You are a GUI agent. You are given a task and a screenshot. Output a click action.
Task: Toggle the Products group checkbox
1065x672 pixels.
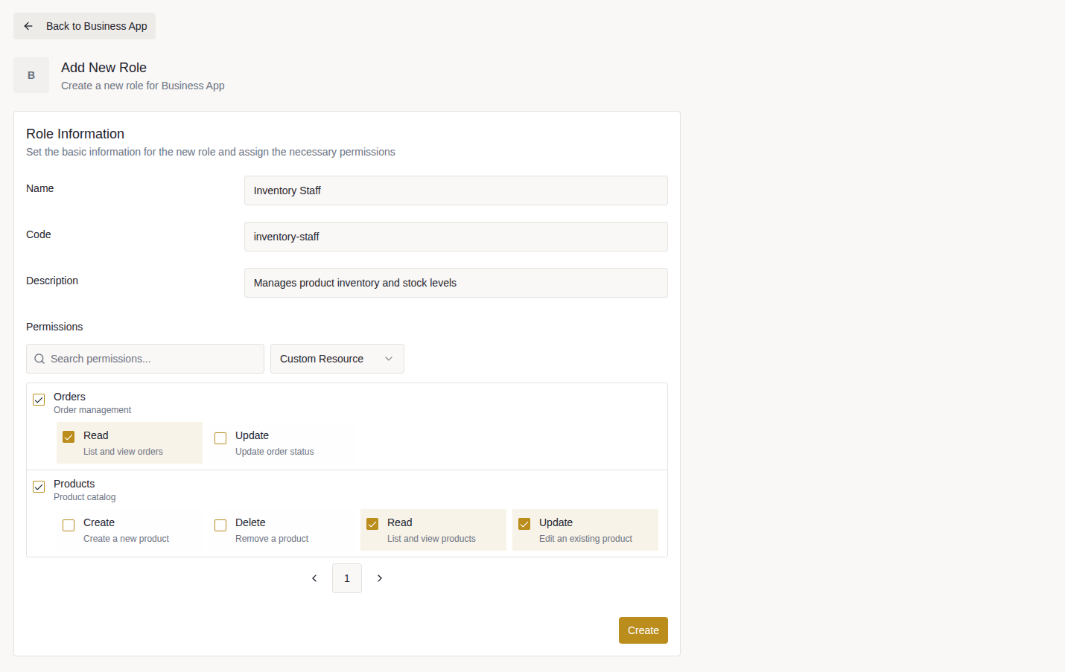[x=39, y=487]
